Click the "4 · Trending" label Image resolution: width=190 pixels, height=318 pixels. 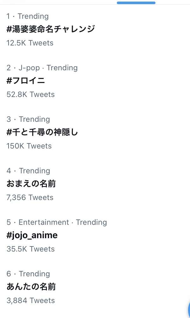click(28, 171)
